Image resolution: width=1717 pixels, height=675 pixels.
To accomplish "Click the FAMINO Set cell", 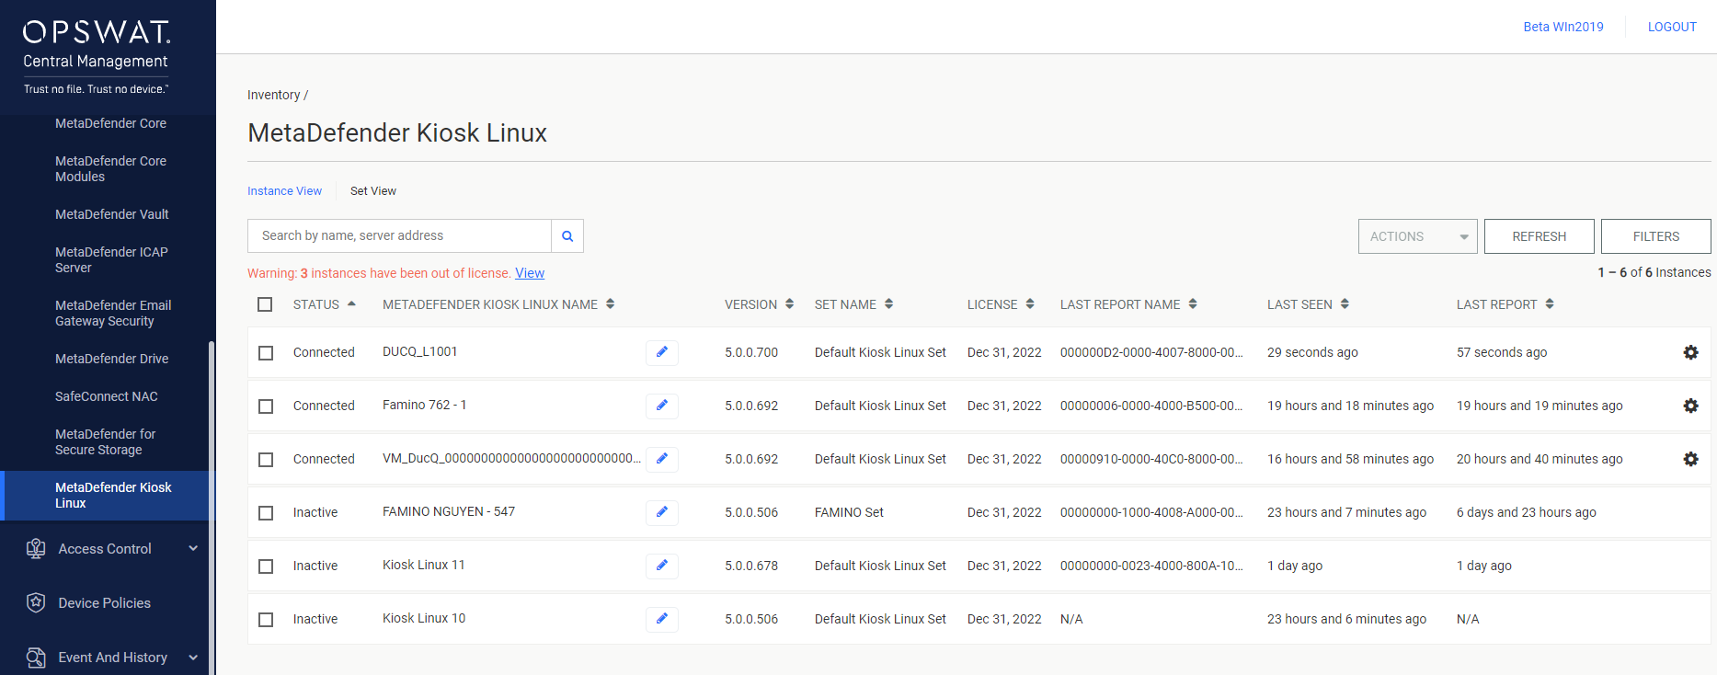I will [849, 512].
